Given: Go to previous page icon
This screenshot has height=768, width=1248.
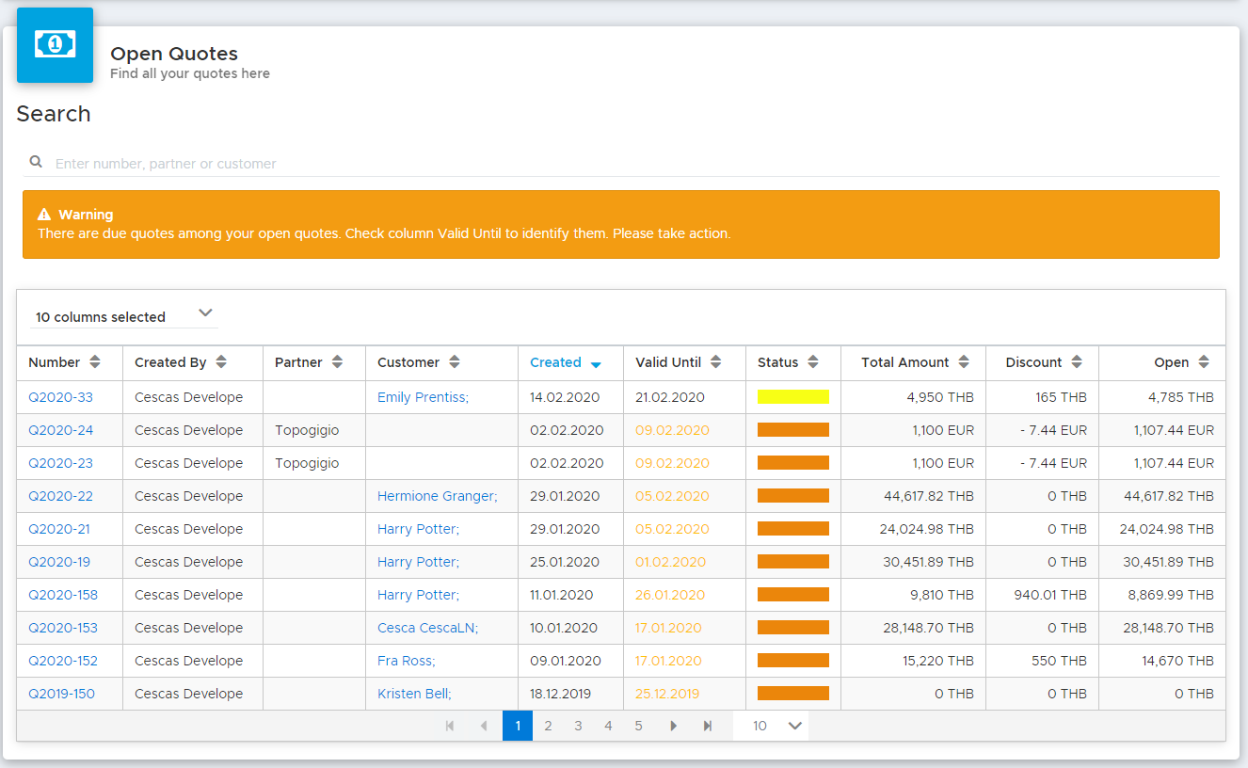Looking at the screenshot, I should 484,726.
